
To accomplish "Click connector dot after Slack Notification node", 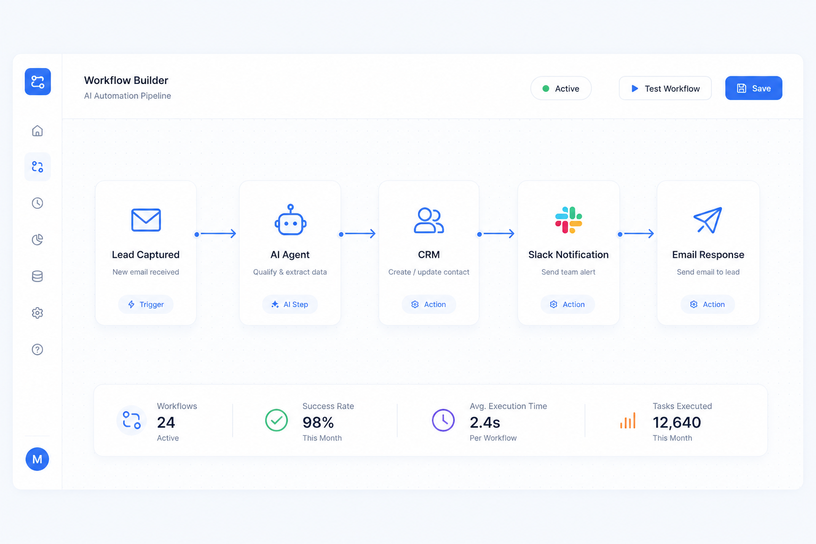I will [620, 234].
